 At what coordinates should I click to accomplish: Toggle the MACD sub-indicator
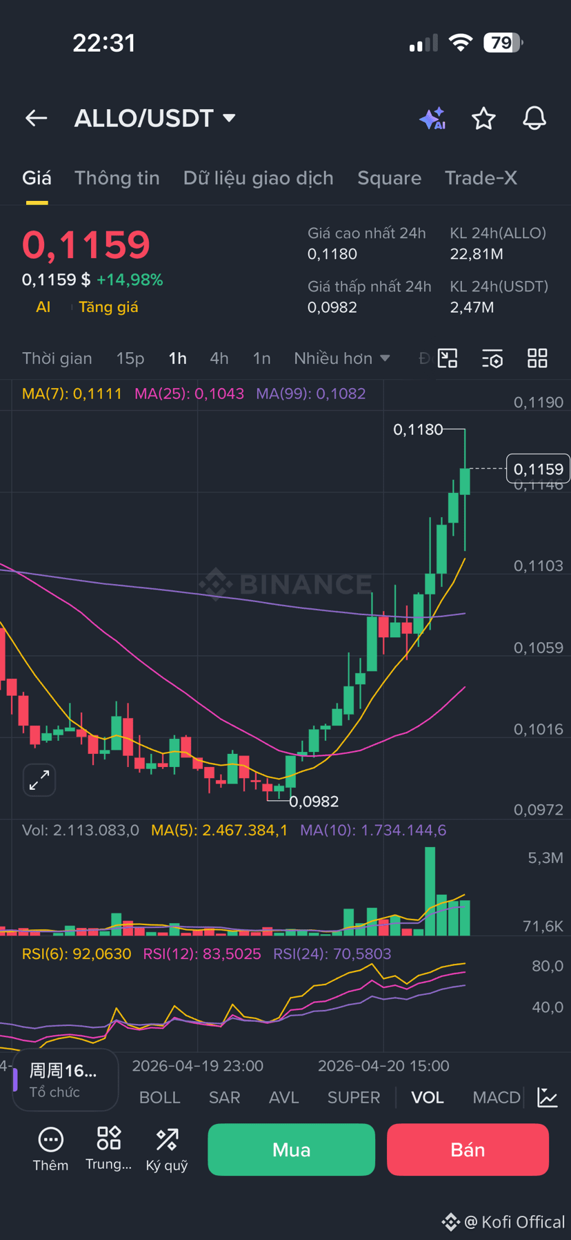497,1098
